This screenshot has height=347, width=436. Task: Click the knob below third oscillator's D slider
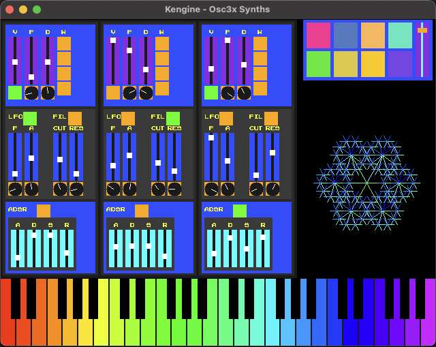[x=244, y=93]
